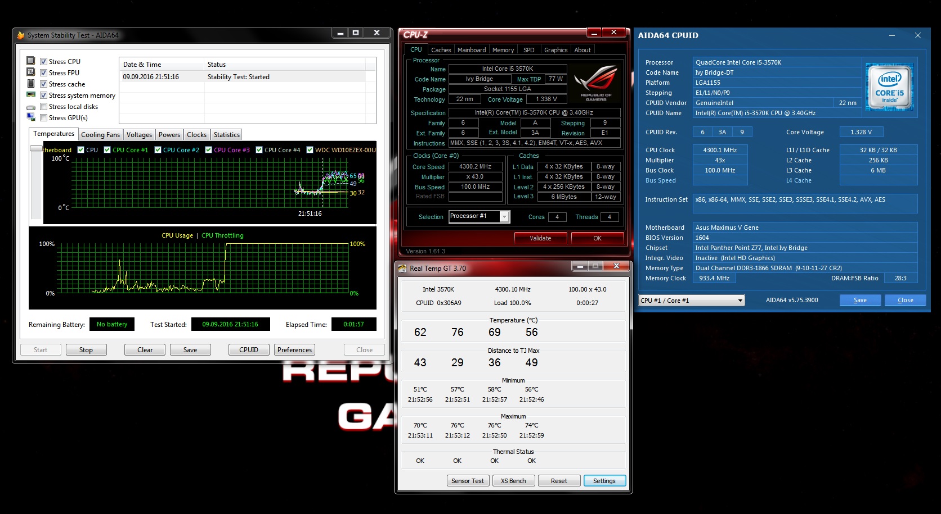This screenshot has height=514, width=941.
Task: Enable the Stress local disks checkbox
Action: click(43, 107)
